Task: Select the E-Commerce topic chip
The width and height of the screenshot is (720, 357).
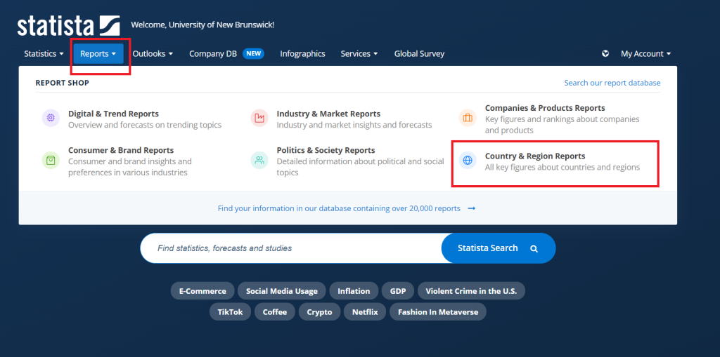Action: [202, 291]
